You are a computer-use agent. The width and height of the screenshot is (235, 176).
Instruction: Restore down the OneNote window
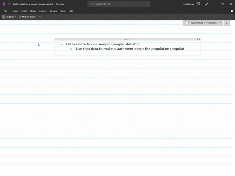tap(222, 4)
